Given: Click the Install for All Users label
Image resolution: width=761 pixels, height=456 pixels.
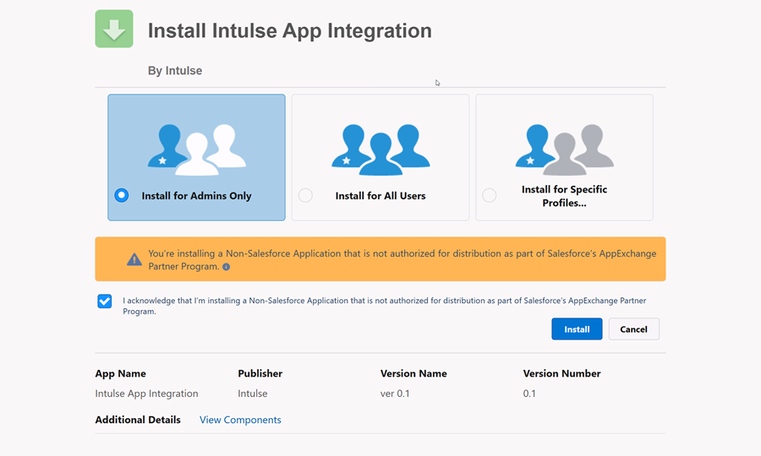Looking at the screenshot, I should 380,196.
